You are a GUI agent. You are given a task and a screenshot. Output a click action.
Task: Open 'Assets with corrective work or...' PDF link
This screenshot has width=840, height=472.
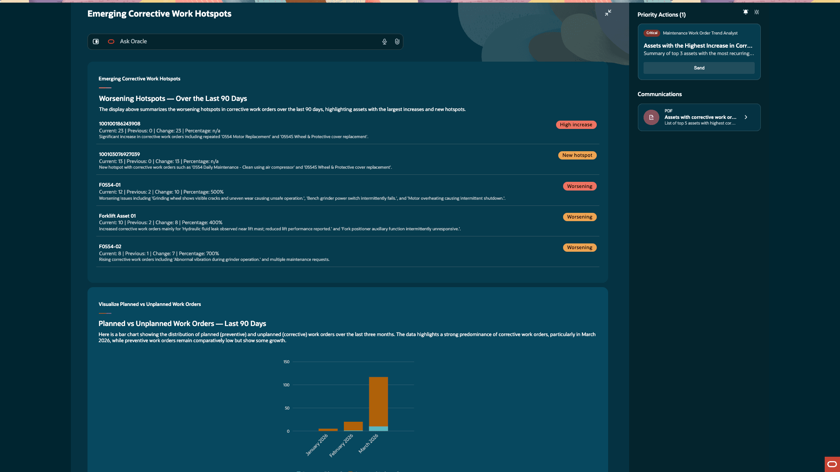click(700, 117)
